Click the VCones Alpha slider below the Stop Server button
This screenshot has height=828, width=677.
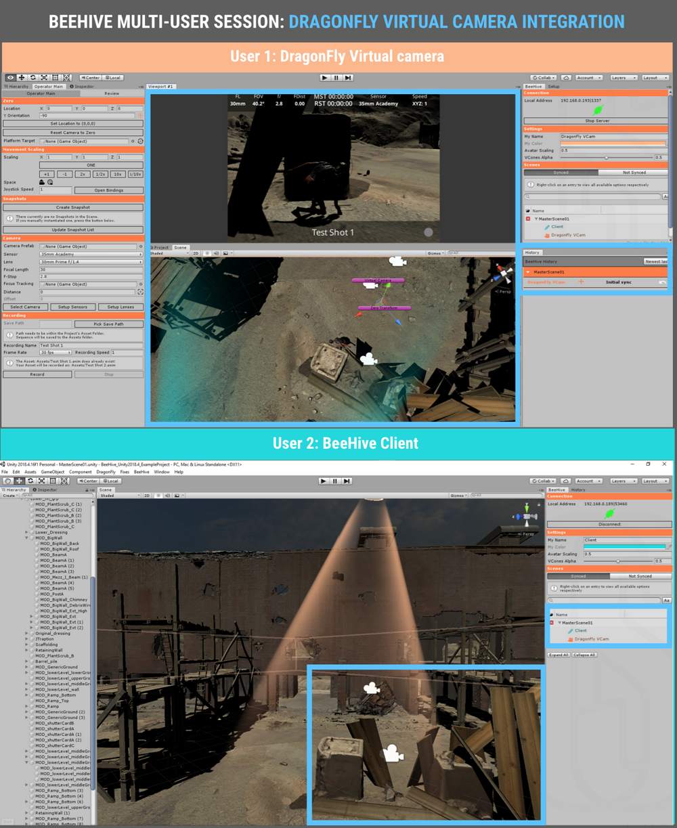pyautogui.click(x=606, y=158)
